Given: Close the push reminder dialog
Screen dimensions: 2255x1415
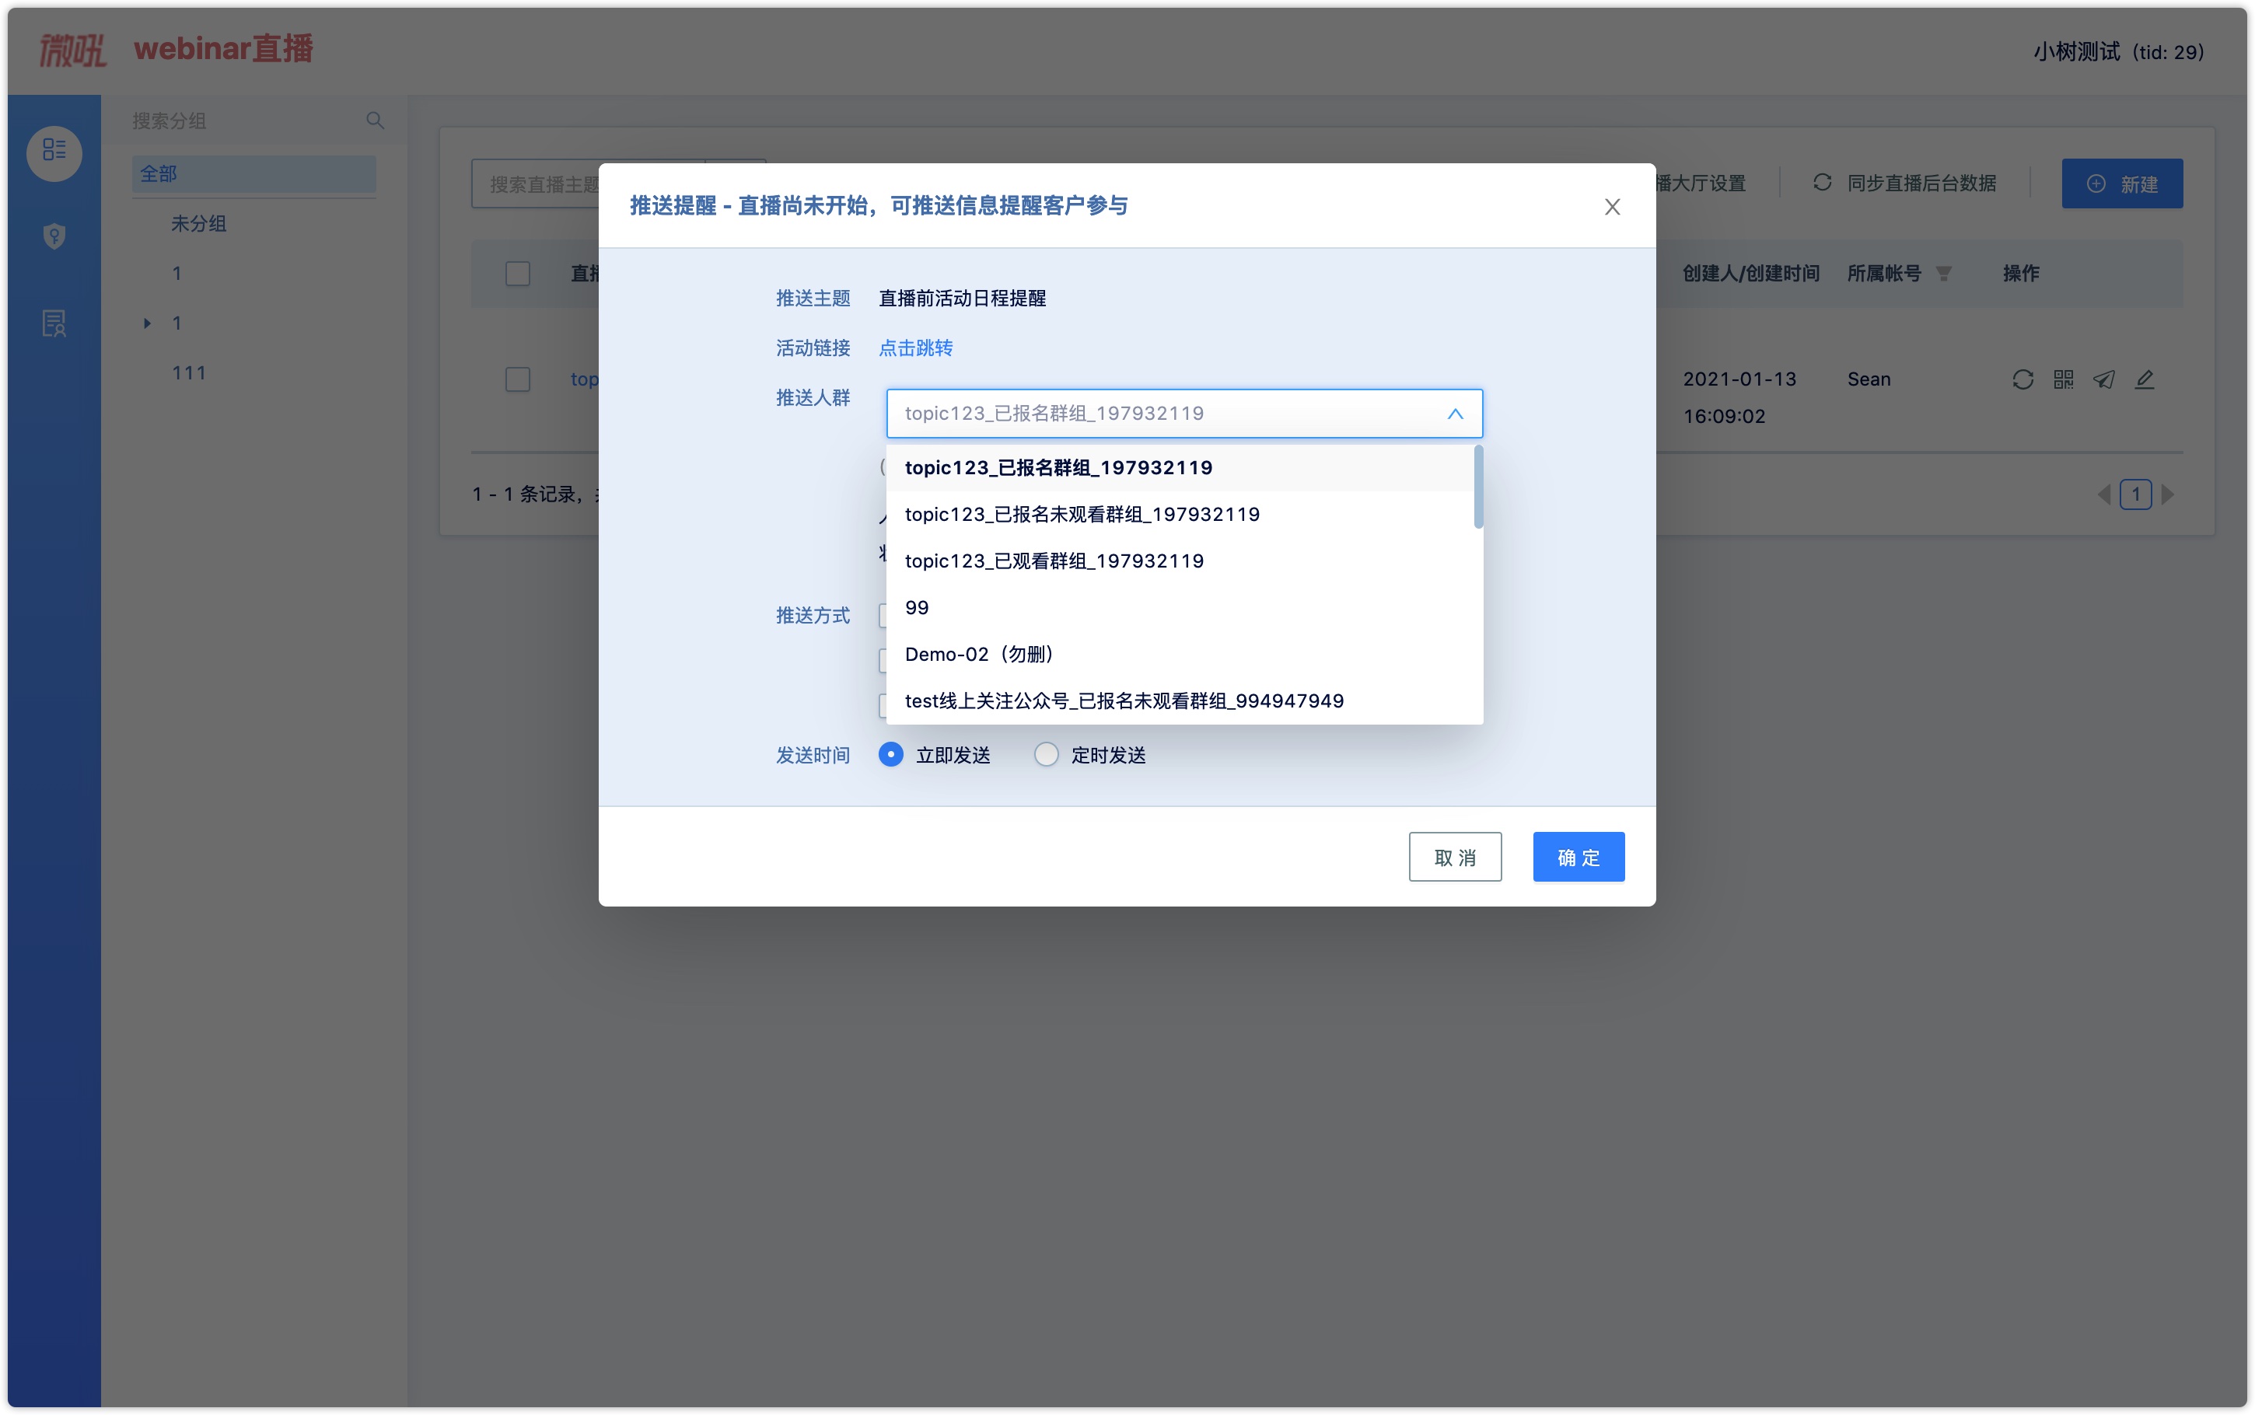Looking at the screenshot, I should coord(1611,207).
